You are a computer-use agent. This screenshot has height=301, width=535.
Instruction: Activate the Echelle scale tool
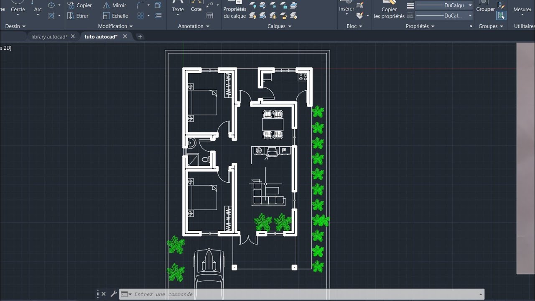pos(115,16)
